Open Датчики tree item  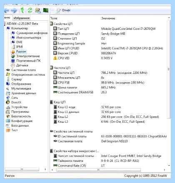(22, 65)
